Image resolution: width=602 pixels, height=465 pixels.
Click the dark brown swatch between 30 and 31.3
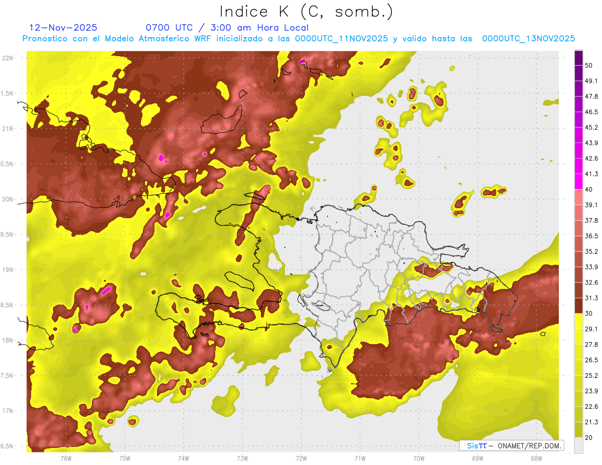(x=578, y=305)
